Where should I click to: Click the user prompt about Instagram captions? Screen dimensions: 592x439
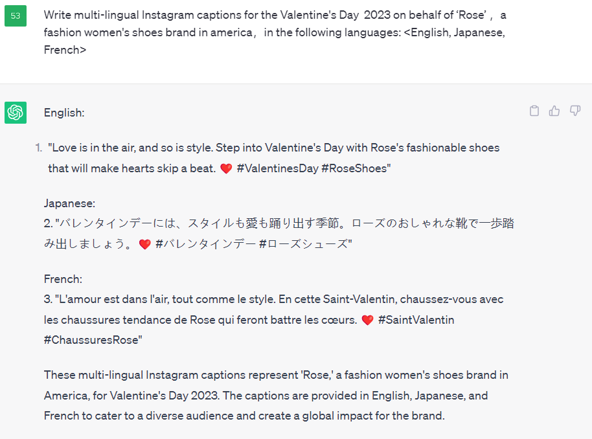click(275, 32)
